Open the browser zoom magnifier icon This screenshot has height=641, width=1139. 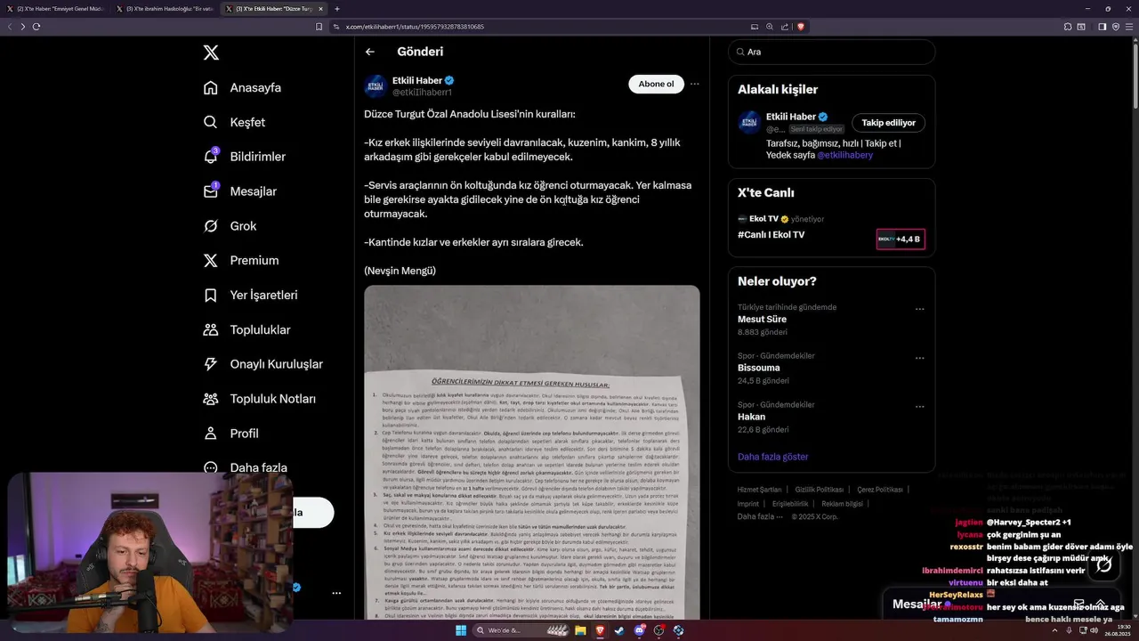(770, 27)
